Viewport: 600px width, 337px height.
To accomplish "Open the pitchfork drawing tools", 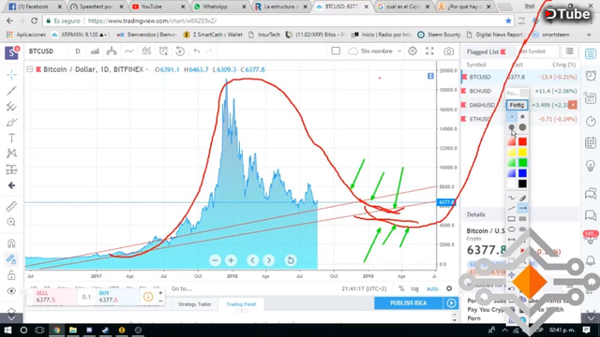I will pyautogui.click(x=11, y=107).
